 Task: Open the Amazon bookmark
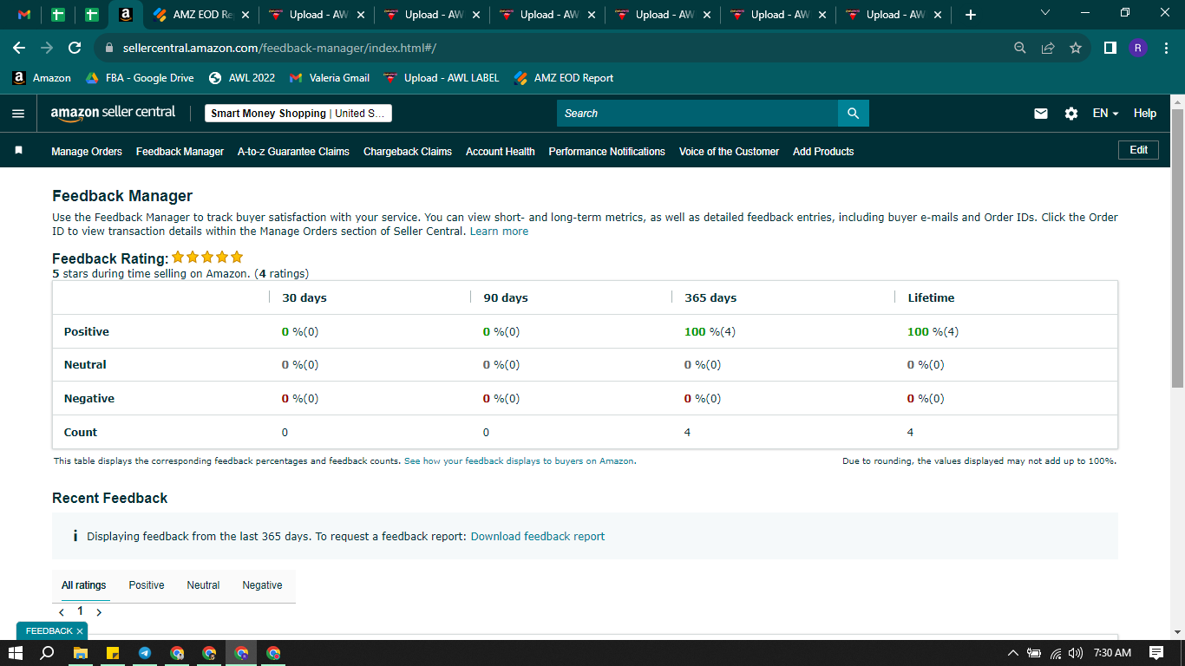tap(42, 78)
